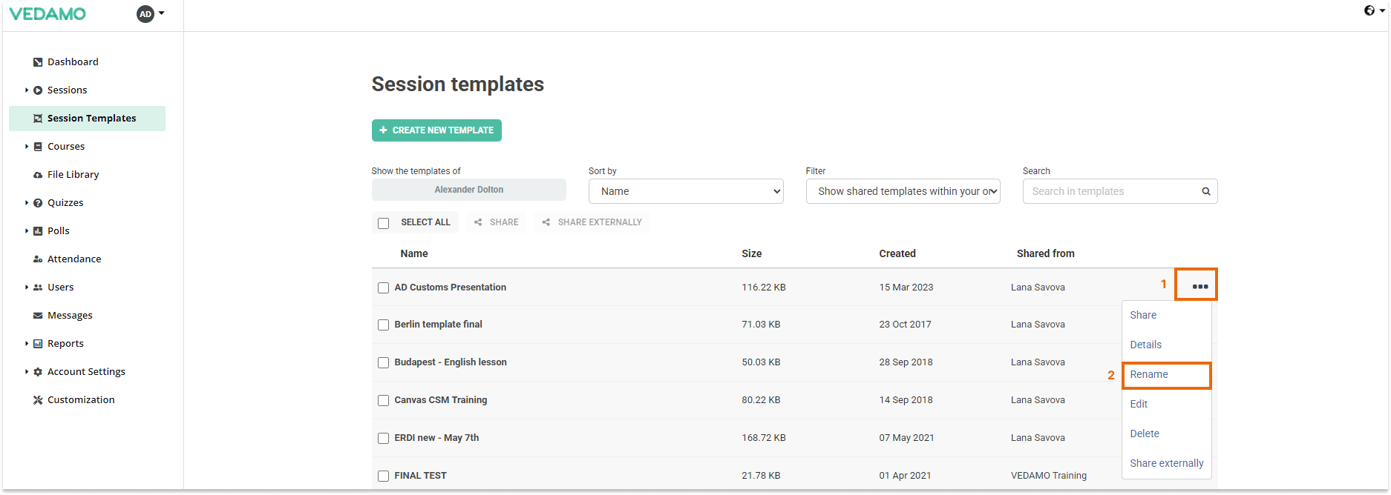The height and width of the screenshot is (495, 1391).
Task: Choose Delete in the context menu
Action: tap(1144, 433)
